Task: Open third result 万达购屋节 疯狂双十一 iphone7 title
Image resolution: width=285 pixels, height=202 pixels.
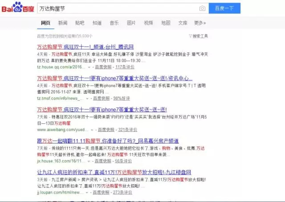Action: [x=102, y=110]
